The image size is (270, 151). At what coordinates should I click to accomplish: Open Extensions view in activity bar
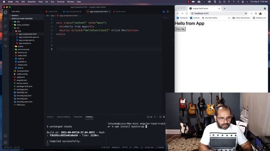click(5, 33)
